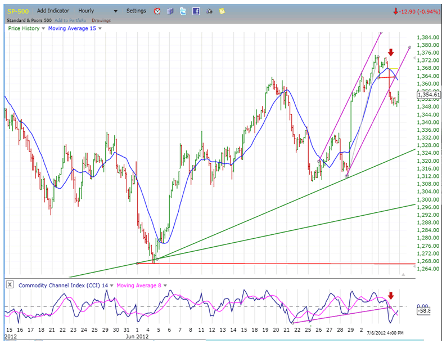Share chart via Twitter icon
This screenshot has width=442, height=343.
point(183,11)
